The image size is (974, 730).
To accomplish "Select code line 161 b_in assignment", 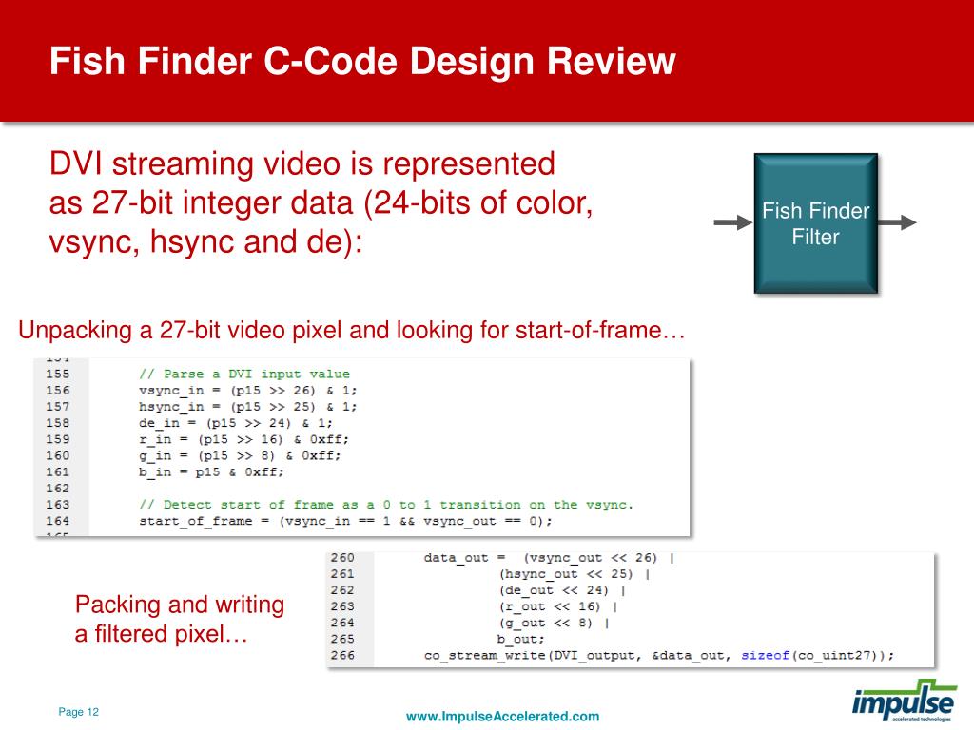I will click(211, 472).
